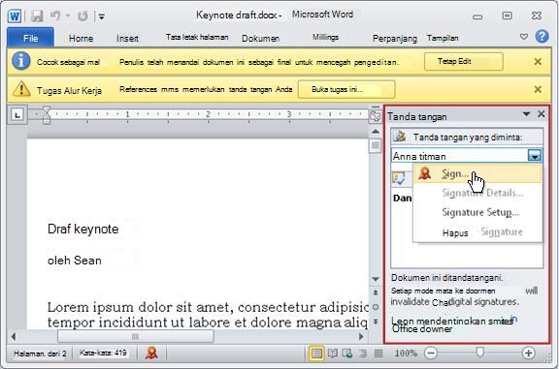559x369 pixels.
Task: Click the vertical scrollbar down arrow
Action: tap(376, 279)
